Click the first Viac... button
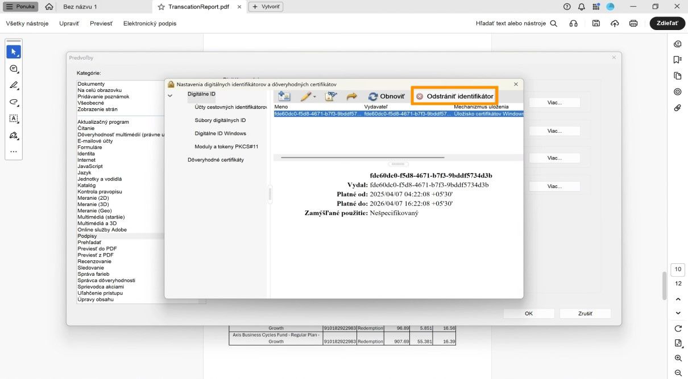The width and height of the screenshot is (688, 379). coord(554,102)
